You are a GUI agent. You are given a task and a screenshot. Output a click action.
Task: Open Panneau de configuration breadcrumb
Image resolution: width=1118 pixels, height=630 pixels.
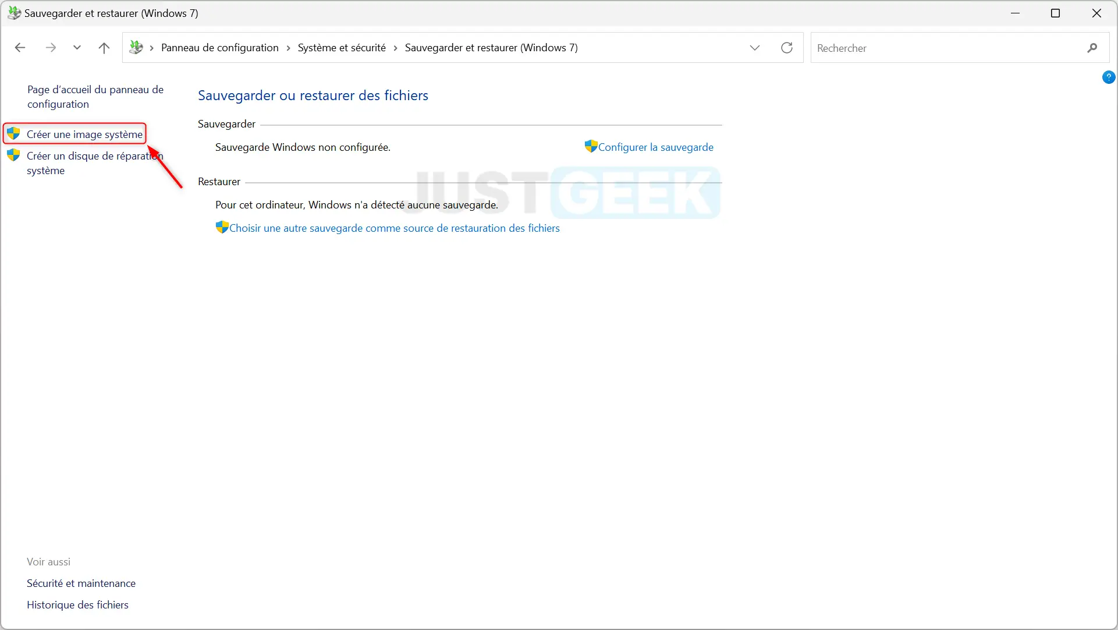[219, 48]
